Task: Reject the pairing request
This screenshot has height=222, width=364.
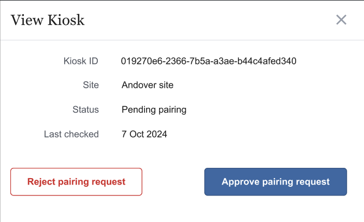Action: click(x=76, y=182)
